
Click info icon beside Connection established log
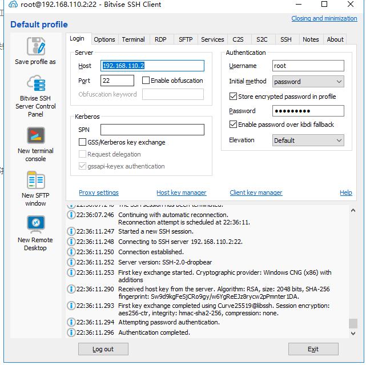coord(71,252)
